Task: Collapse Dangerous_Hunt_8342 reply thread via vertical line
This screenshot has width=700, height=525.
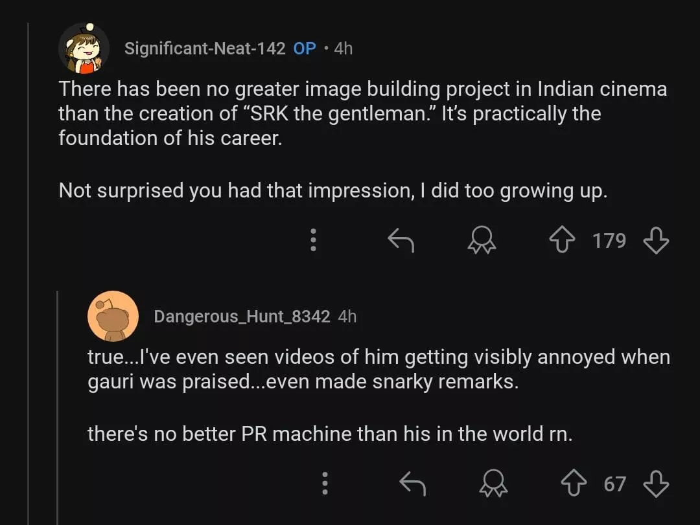Action: coord(58,401)
